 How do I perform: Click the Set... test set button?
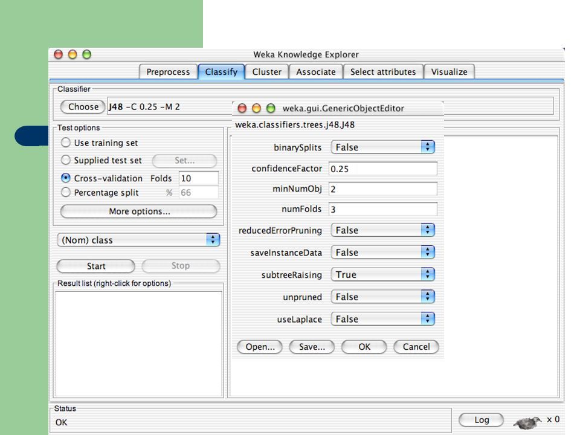click(x=185, y=161)
